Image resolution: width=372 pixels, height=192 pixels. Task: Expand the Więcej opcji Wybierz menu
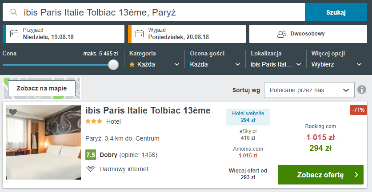(x=336, y=64)
